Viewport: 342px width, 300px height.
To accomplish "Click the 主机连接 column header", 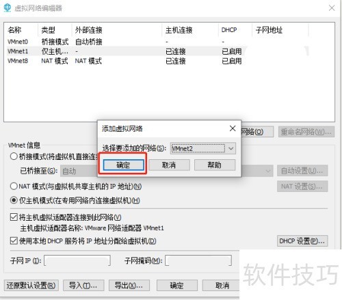I will click(190, 30).
